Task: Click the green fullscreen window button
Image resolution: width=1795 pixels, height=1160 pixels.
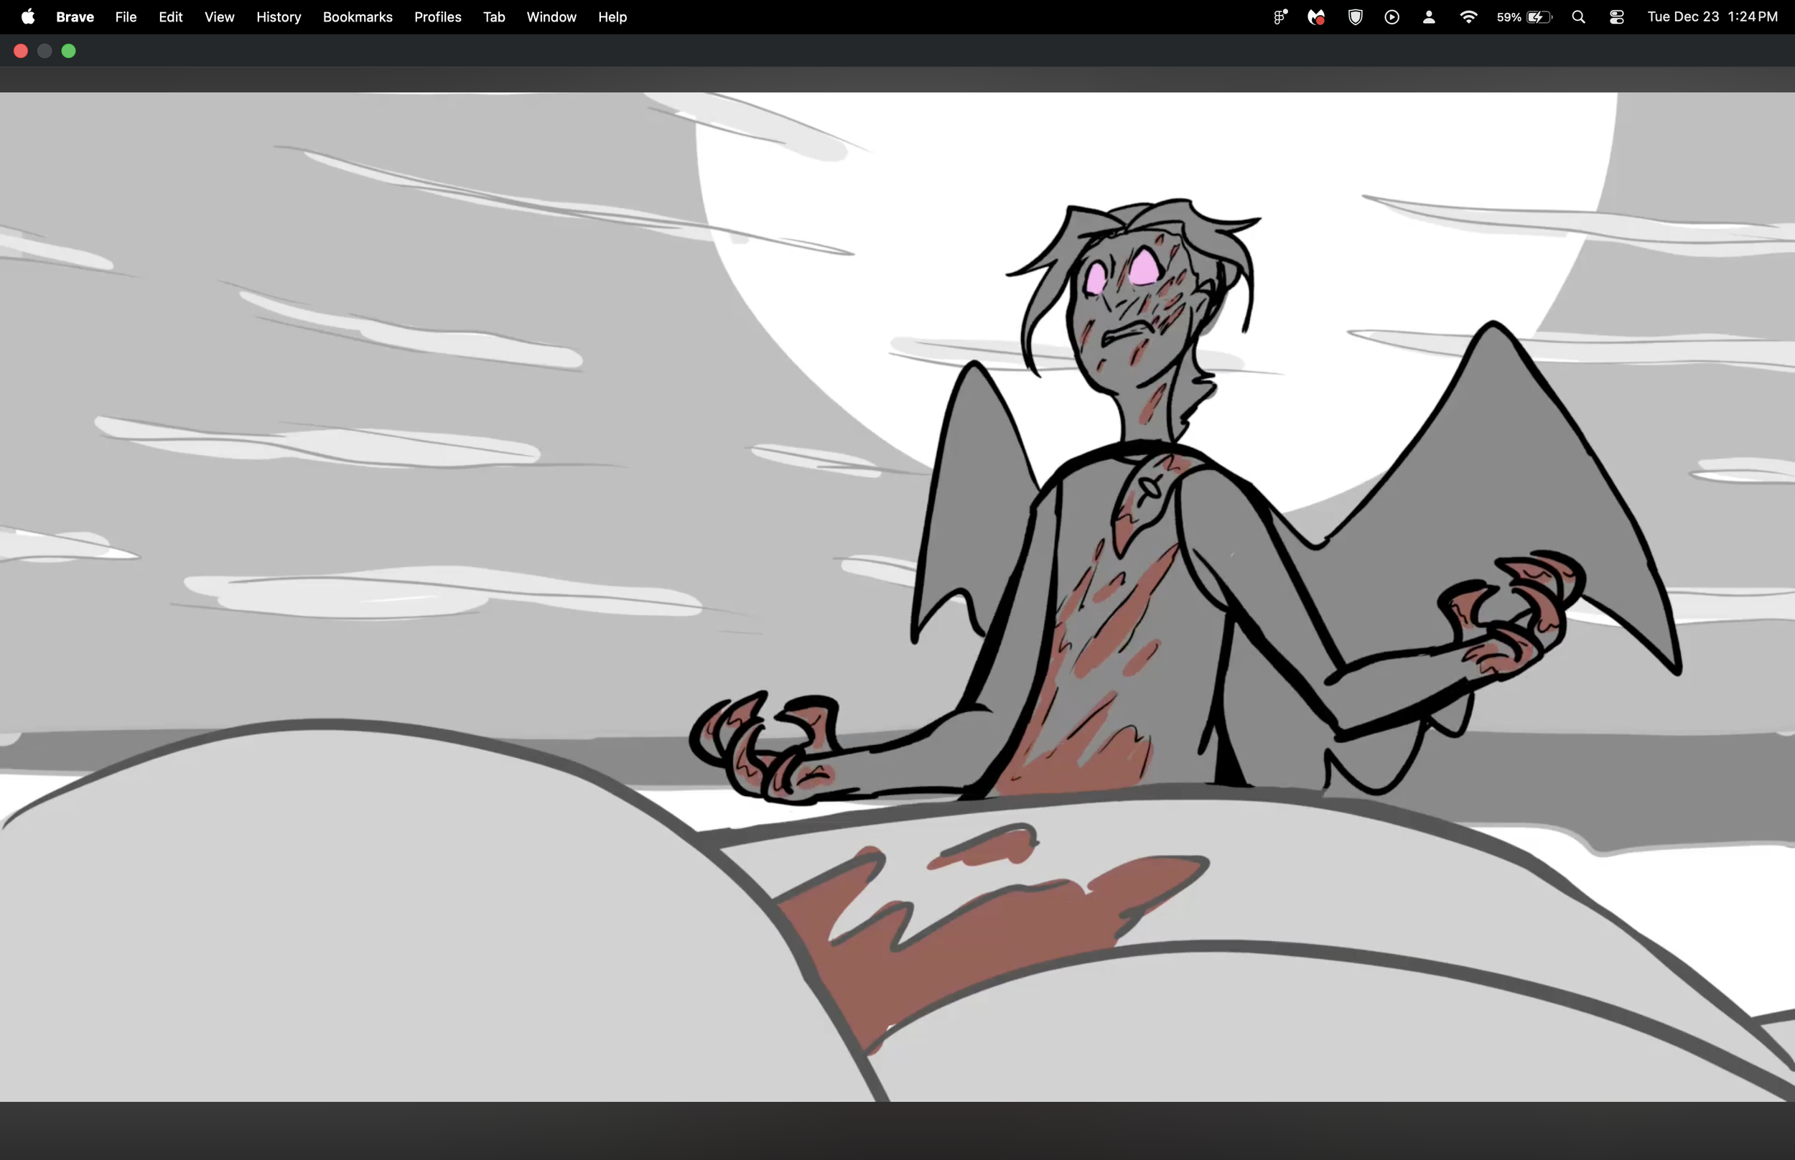Action: point(68,50)
